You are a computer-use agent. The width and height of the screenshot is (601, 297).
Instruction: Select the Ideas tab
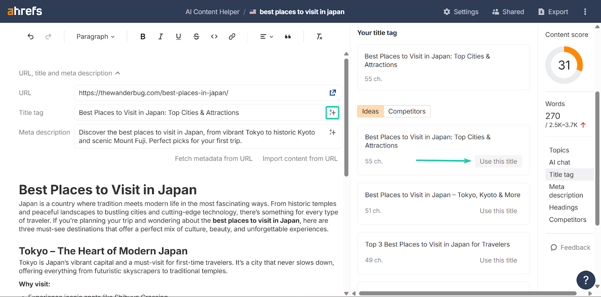[370, 111]
